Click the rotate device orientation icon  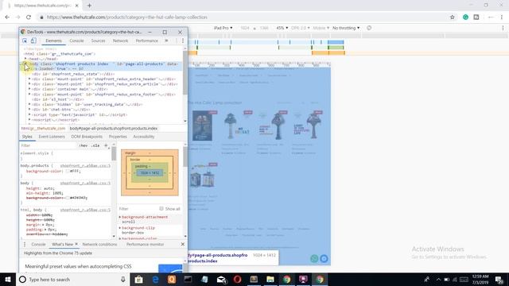(369, 28)
